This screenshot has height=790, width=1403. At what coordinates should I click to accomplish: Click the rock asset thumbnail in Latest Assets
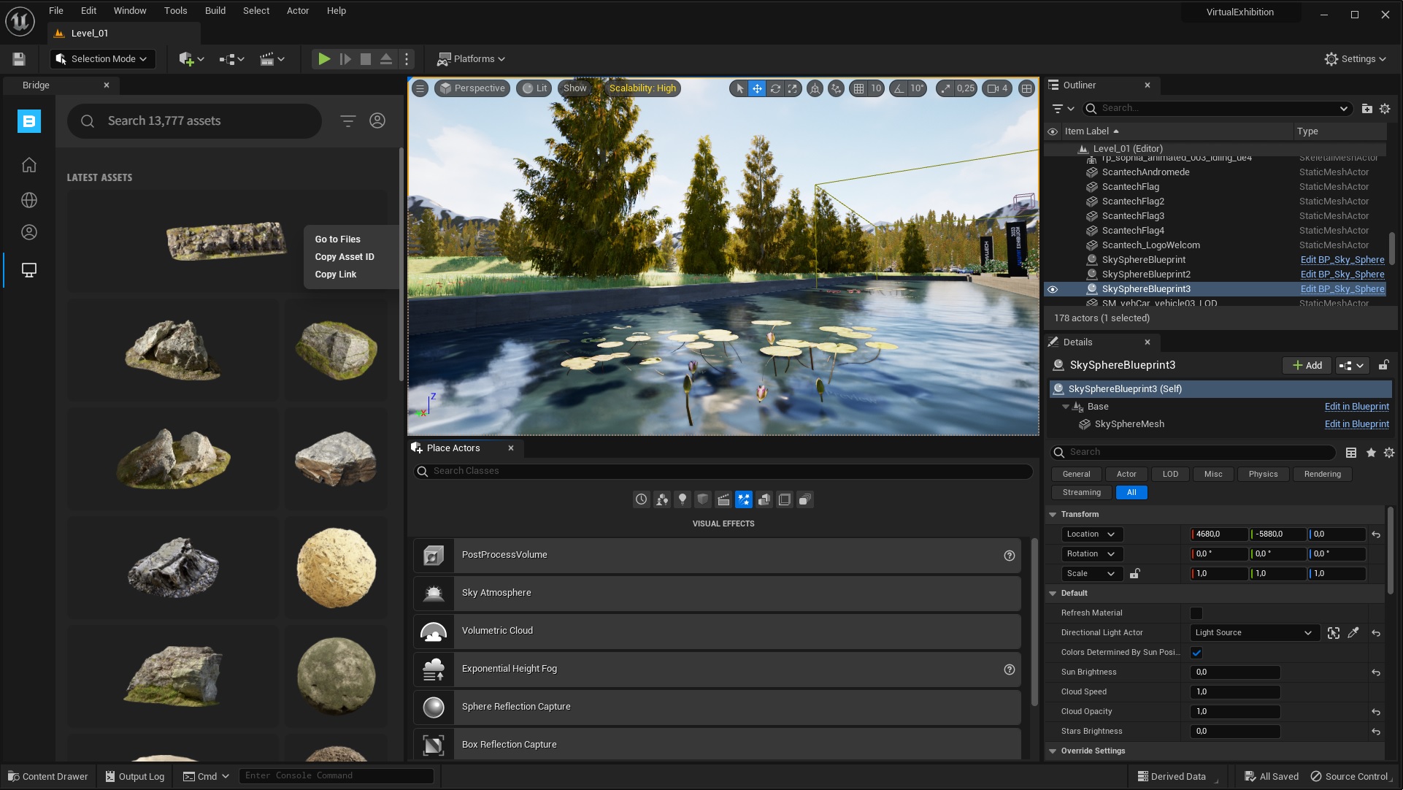(226, 241)
